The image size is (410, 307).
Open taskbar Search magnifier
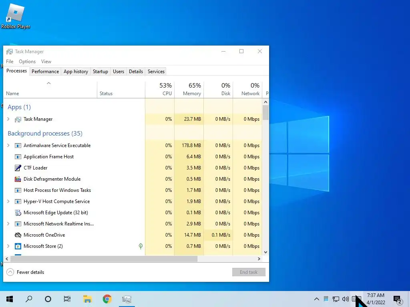[x=29, y=299]
